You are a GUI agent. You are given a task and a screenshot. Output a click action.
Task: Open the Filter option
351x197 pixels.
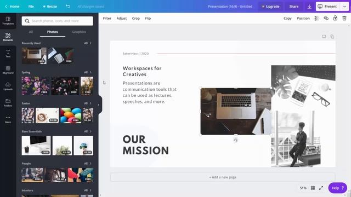(x=107, y=18)
